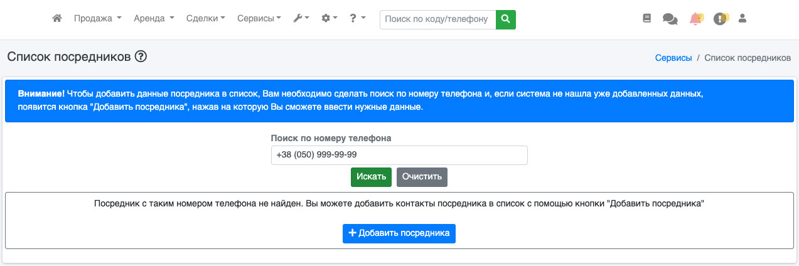
Task: Open the Сервисы menu
Action: (x=259, y=19)
